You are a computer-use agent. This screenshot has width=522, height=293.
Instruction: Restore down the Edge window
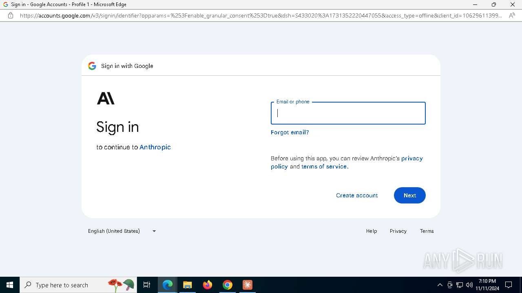(x=494, y=4)
